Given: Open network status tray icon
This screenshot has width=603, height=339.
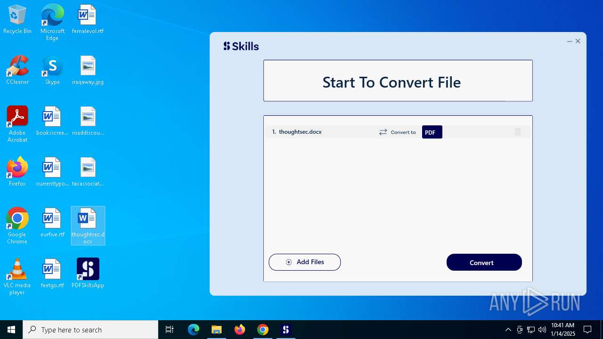Looking at the screenshot, I should tap(531, 330).
